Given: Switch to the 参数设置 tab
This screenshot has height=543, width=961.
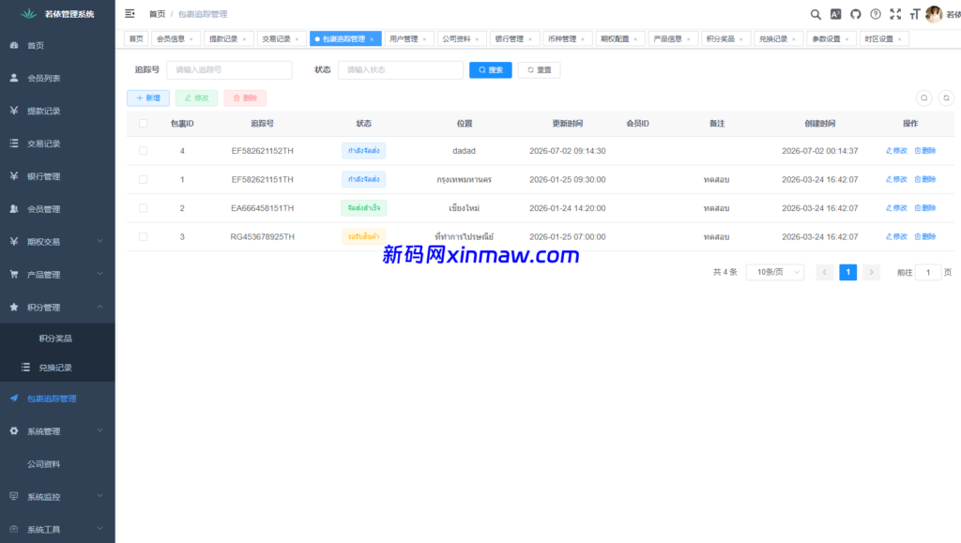Looking at the screenshot, I should pos(826,38).
